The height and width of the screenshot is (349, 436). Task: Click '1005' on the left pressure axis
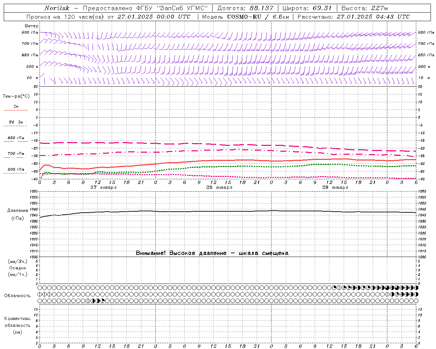click(34, 257)
